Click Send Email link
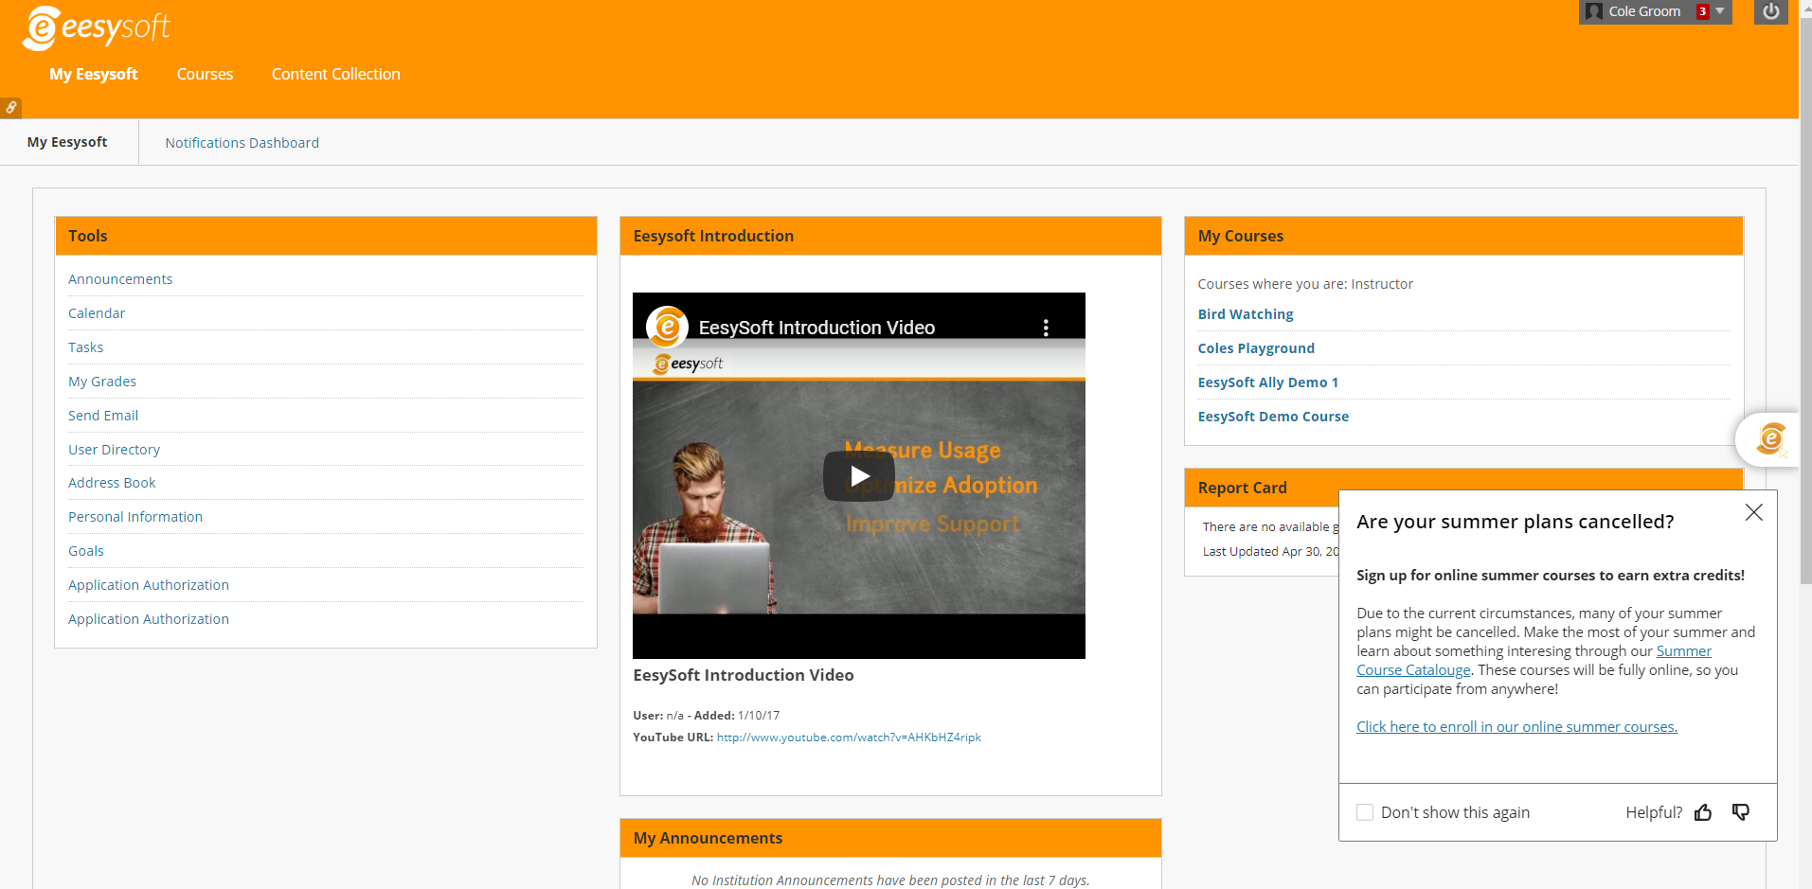 pos(103,416)
